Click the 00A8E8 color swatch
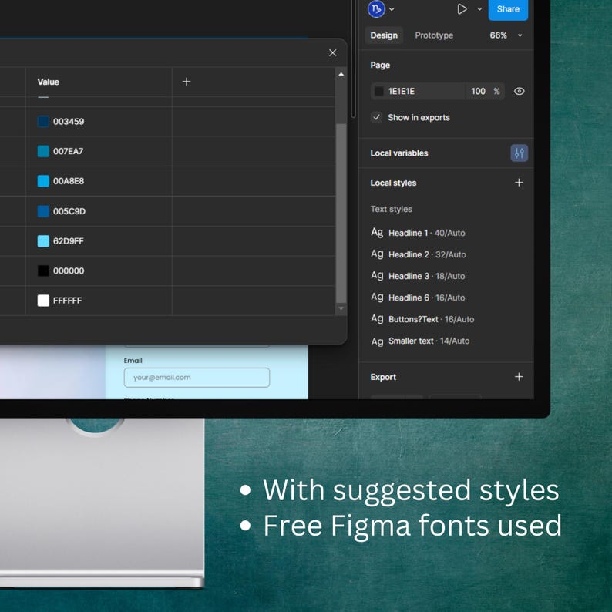The image size is (612, 612). click(x=43, y=181)
